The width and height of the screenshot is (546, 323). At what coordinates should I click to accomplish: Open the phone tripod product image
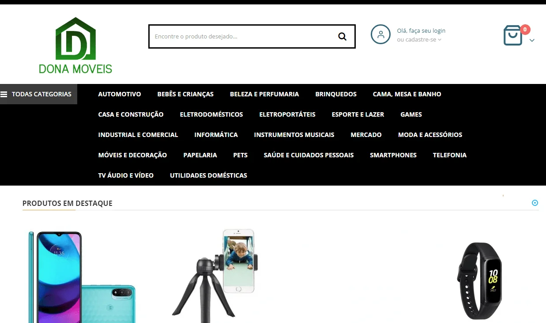pos(215,275)
